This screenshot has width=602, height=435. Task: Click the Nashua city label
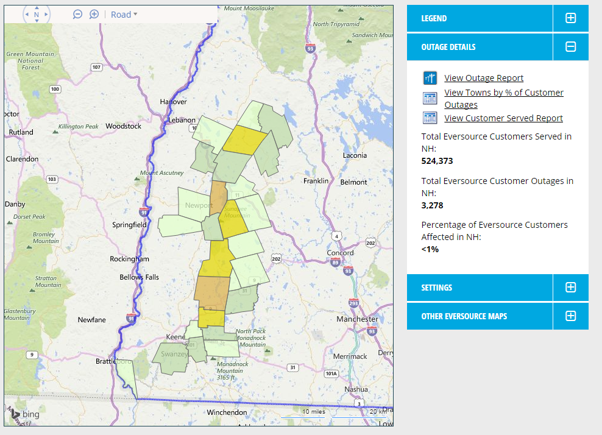(356, 389)
